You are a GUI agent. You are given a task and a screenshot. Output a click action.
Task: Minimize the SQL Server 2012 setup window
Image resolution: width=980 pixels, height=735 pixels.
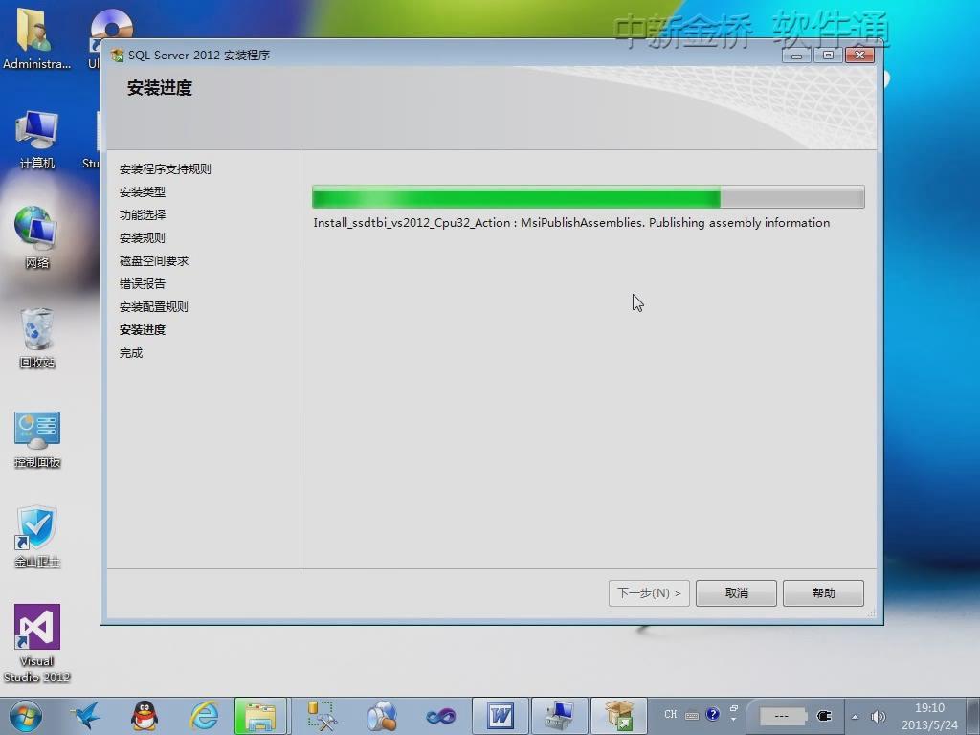(796, 55)
